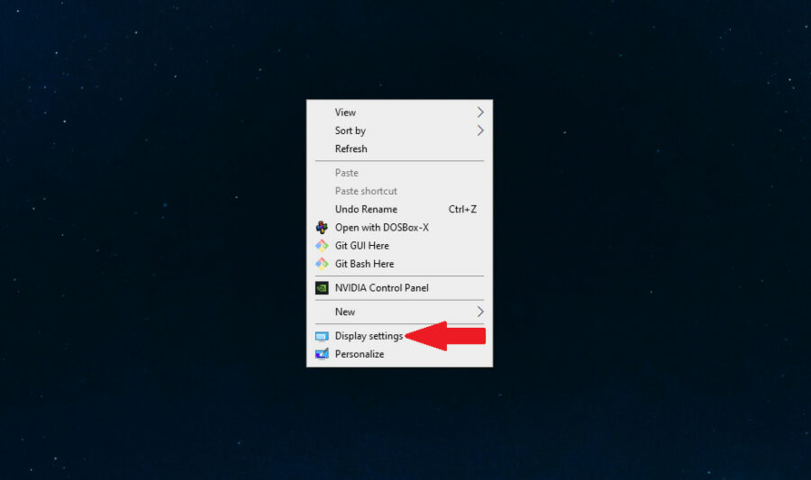Screen dimensions: 811x480
Task: Click Open with DOSBox-X
Action: pos(399,227)
